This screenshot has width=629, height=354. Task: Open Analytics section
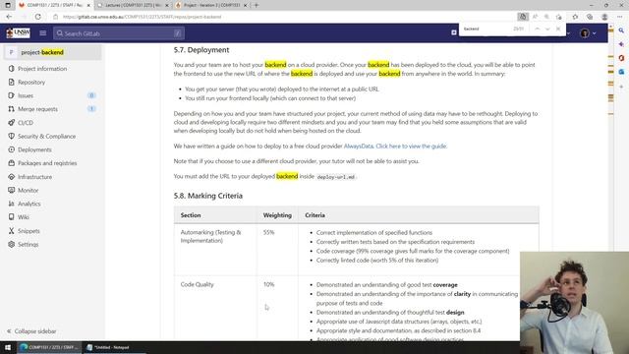(29, 204)
